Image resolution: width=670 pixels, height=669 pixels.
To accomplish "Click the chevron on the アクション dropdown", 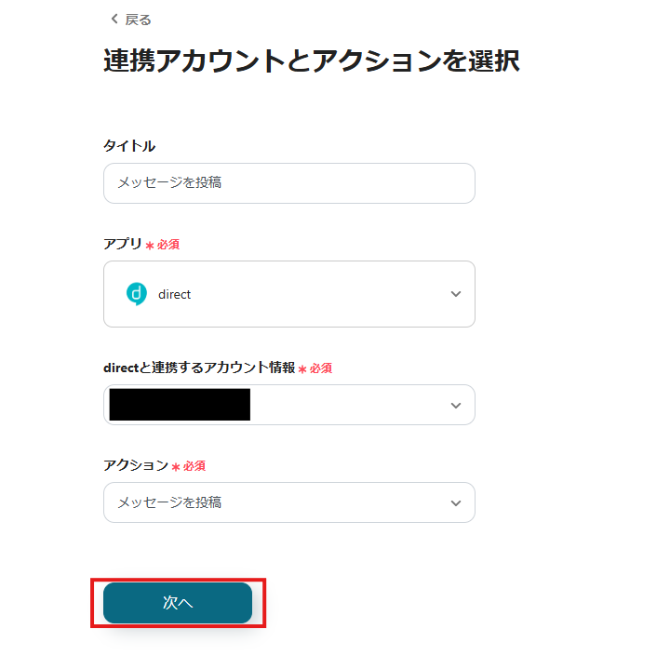I will pyautogui.click(x=456, y=502).
